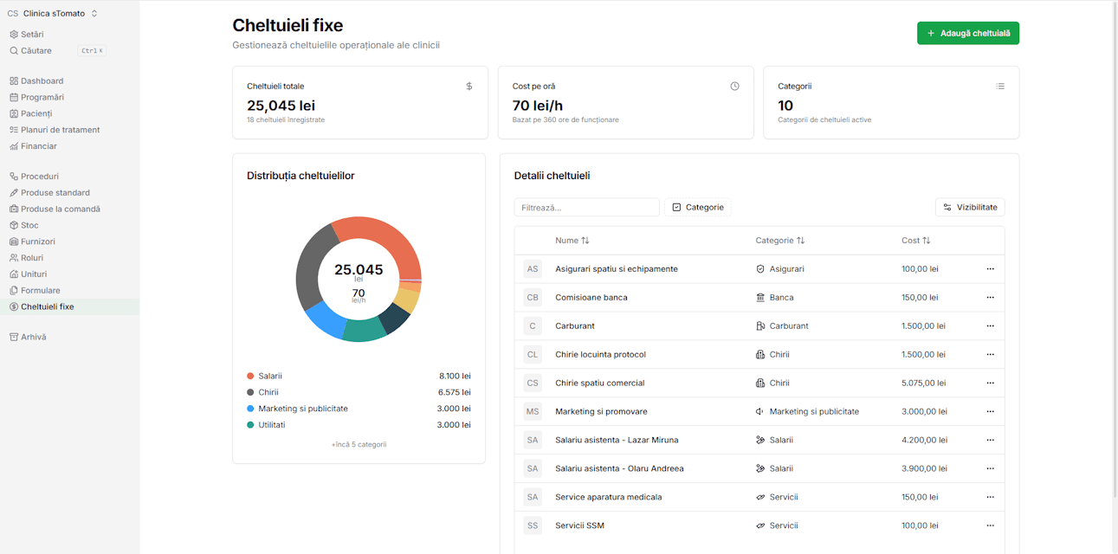
Task: Show more via +încă 5 categorii link
Action: pyautogui.click(x=359, y=444)
